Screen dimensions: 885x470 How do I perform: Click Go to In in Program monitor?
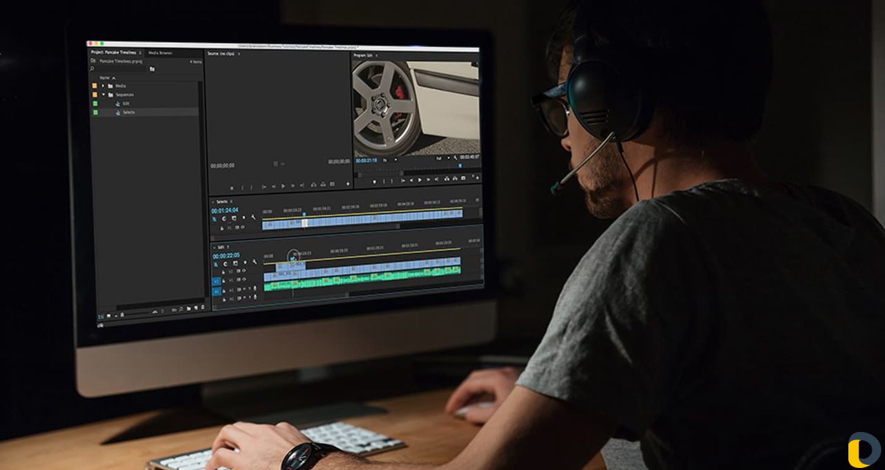(403, 180)
